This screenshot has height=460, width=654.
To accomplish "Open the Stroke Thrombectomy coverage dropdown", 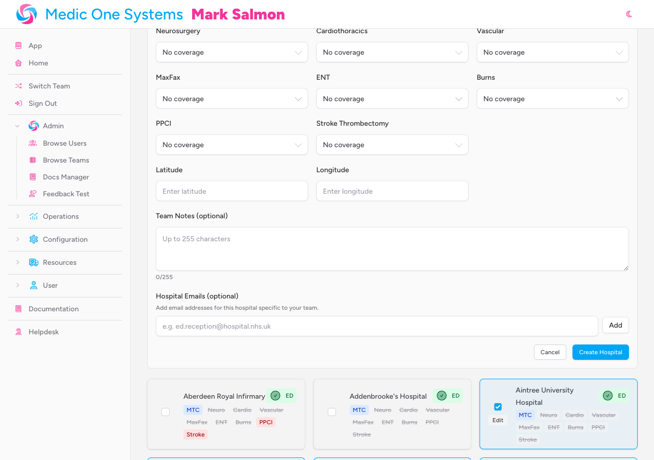I will click(x=392, y=145).
